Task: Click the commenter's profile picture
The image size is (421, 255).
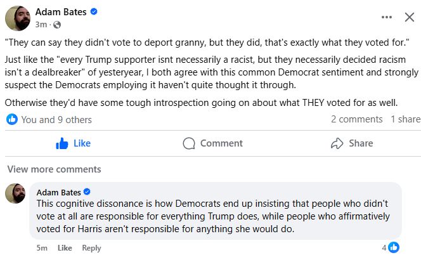Action: click(15, 193)
